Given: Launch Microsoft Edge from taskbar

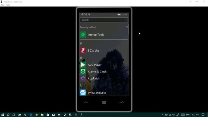Looking at the screenshot, I should (x=31, y=115).
